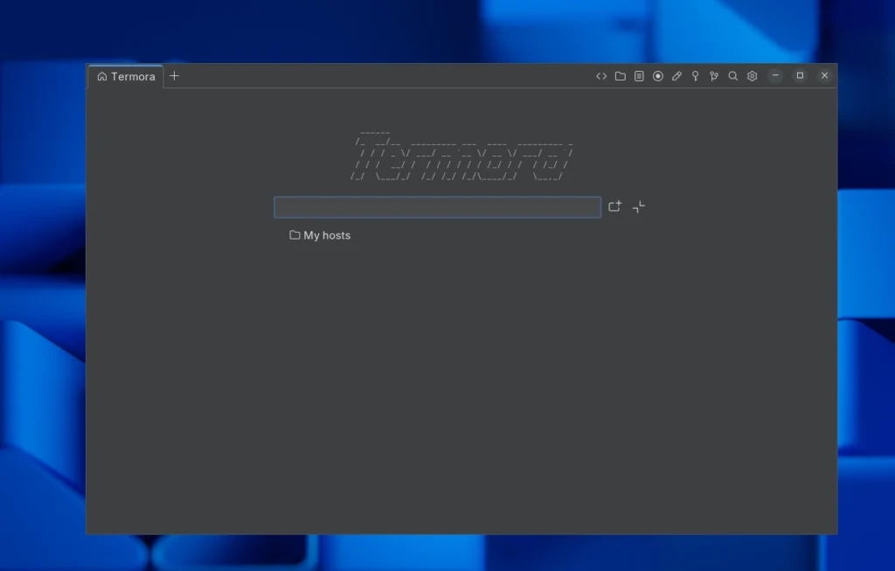This screenshot has height=571, width=895.
Task: Open the host search tool
Action: (732, 76)
